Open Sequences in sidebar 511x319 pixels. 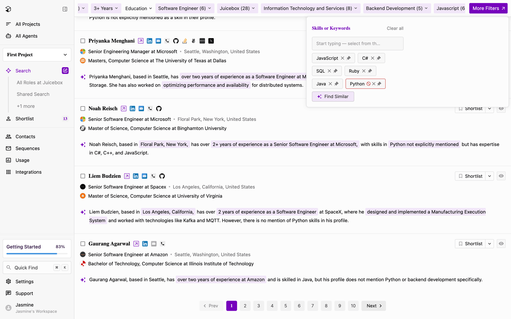27,148
